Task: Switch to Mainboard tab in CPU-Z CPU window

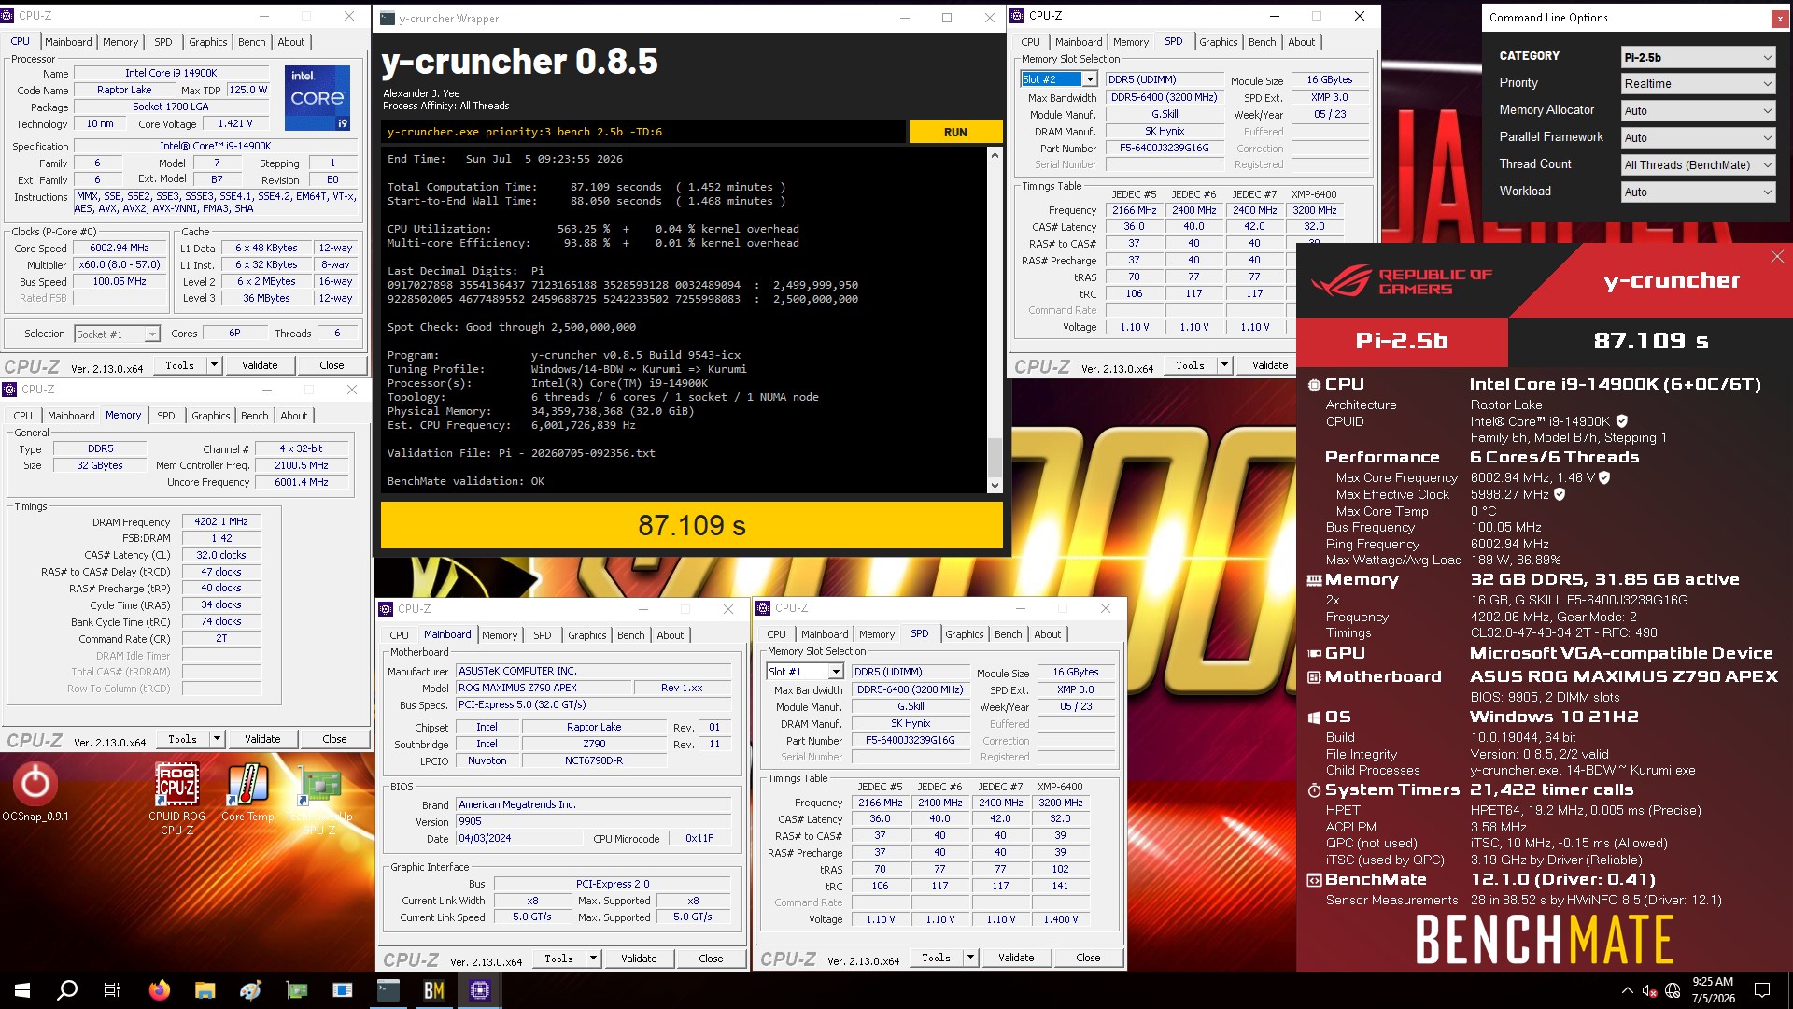Action: [x=68, y=42]
